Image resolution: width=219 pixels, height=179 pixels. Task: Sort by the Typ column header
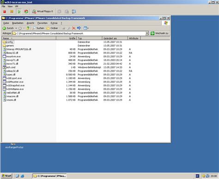89,38
